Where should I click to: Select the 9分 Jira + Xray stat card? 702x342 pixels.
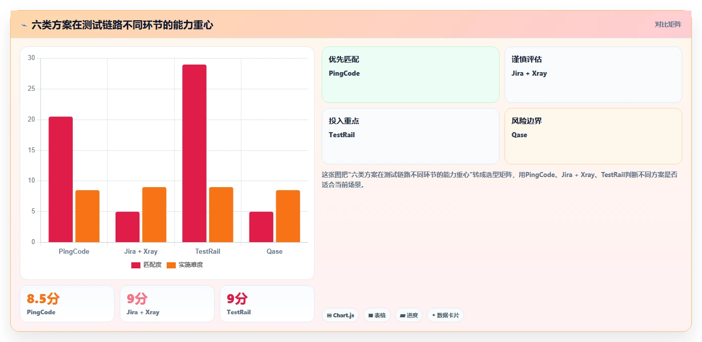coord(167,304)
